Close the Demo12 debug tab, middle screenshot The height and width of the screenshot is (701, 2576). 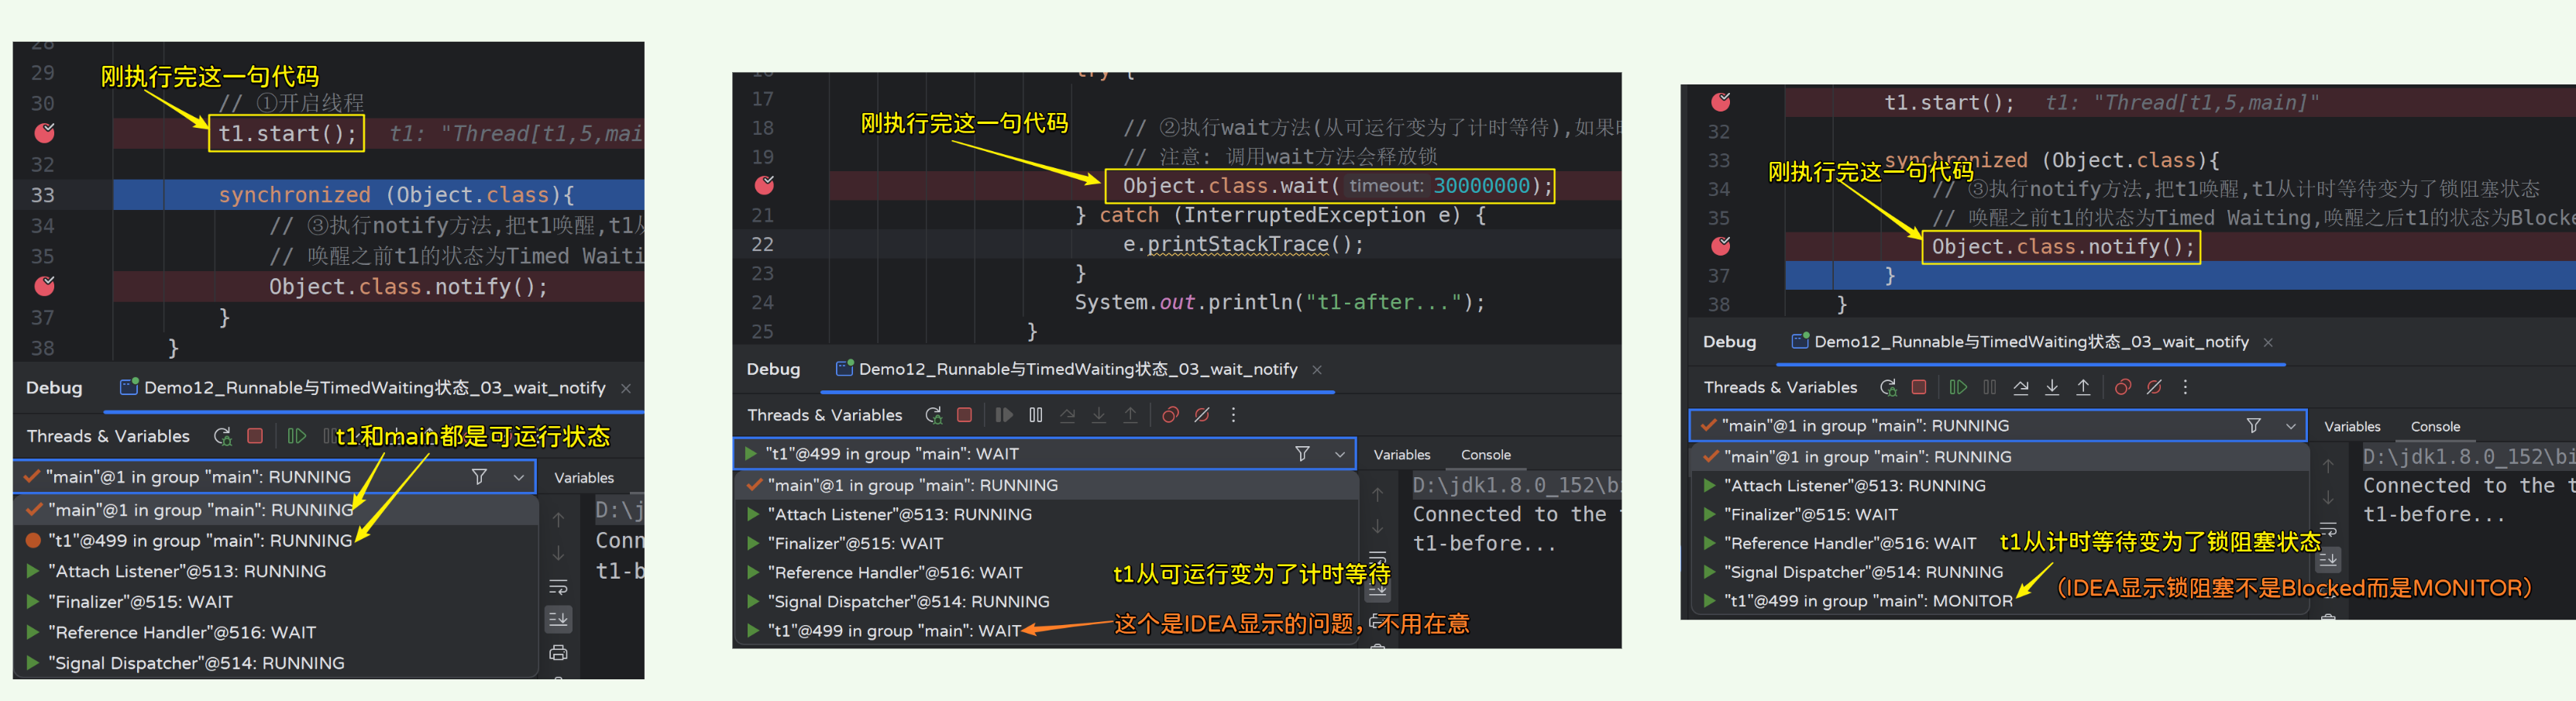pos(1317,370)
